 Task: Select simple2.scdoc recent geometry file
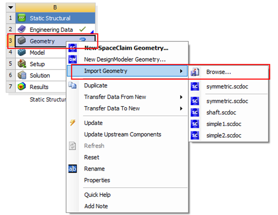click(224, 135)
